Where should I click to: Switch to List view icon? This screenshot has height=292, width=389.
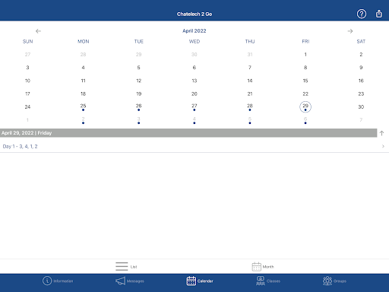[x=122, y=266]
